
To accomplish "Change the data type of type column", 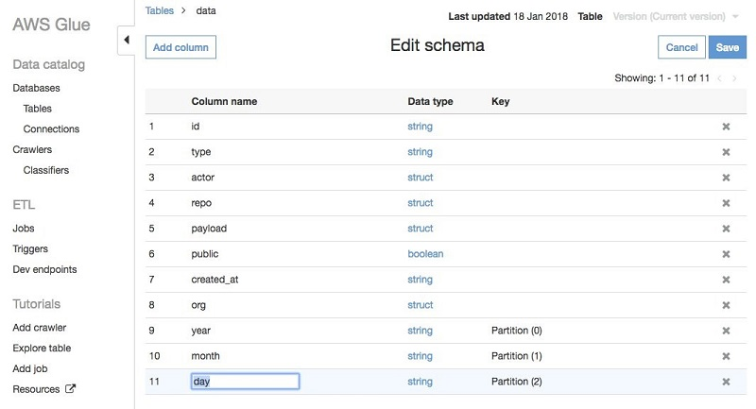I will click(420, 152).
